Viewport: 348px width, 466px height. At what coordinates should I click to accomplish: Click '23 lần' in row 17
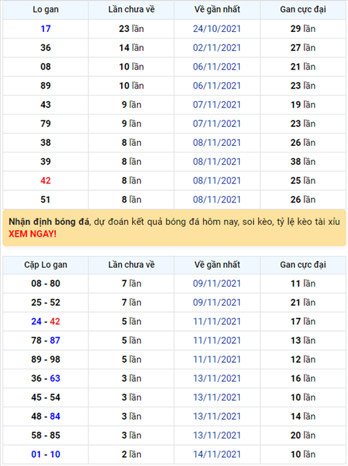[131, 29]
